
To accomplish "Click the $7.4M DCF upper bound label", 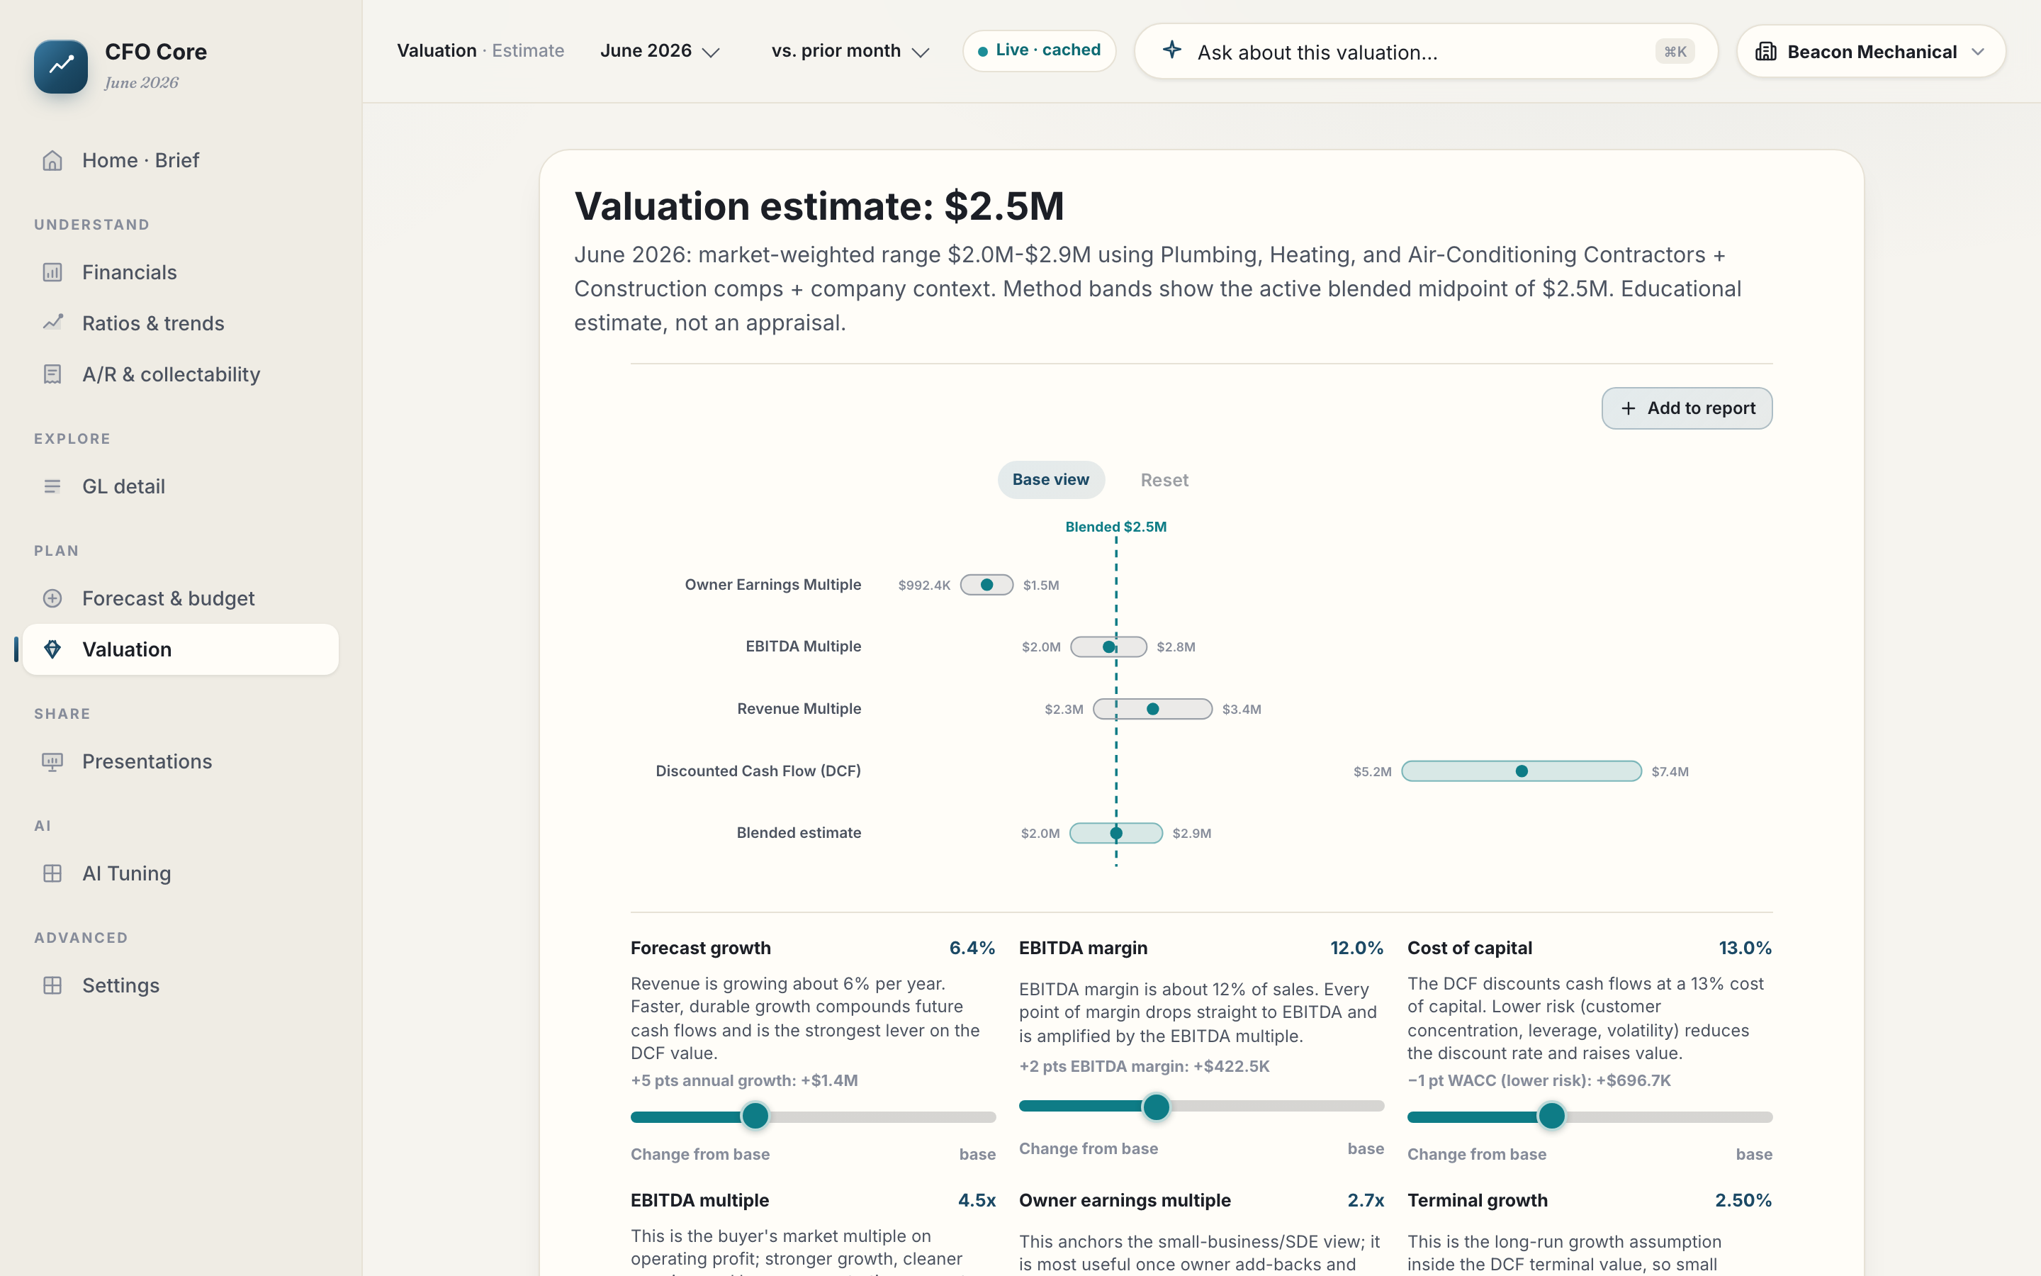I will (1670, 771).
